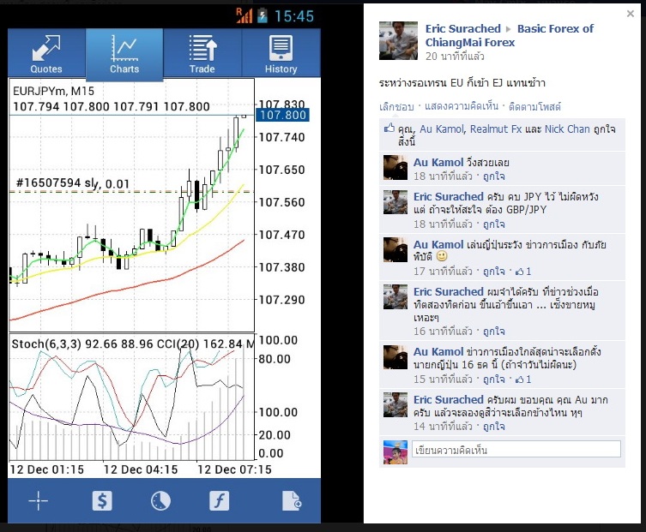The image size is (646, 532).
Task: Like the 17 นาทีที่แล้ว comment
Action: pyautogui.click(x=494, y=272)
